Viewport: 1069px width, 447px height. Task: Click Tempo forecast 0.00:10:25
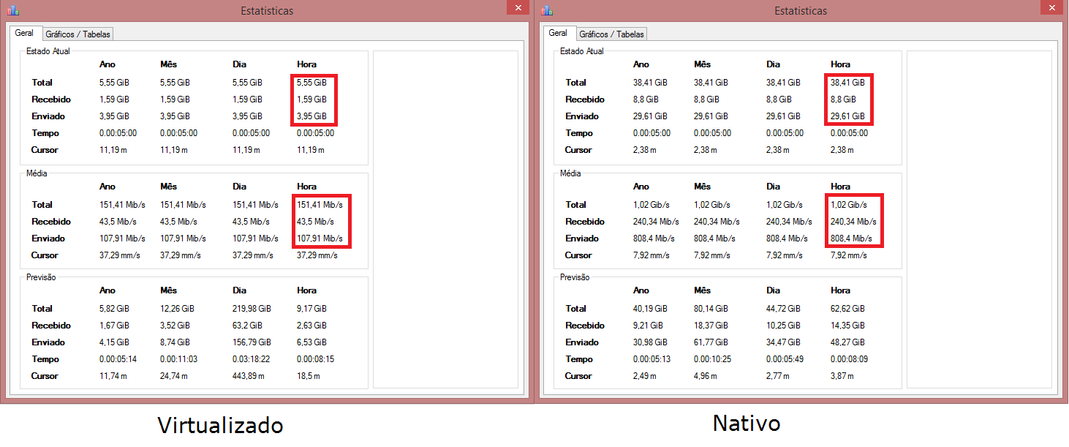(712, 359)
